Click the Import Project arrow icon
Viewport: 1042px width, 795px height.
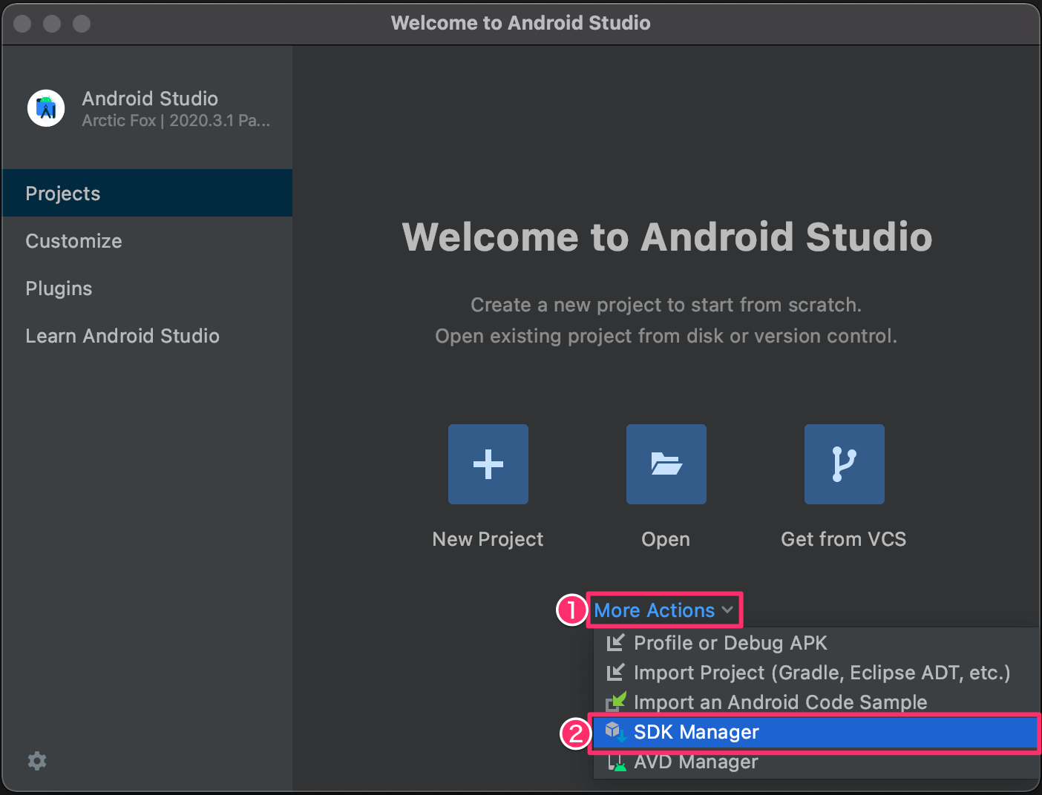pyautogui.click(x=616, y=673)
